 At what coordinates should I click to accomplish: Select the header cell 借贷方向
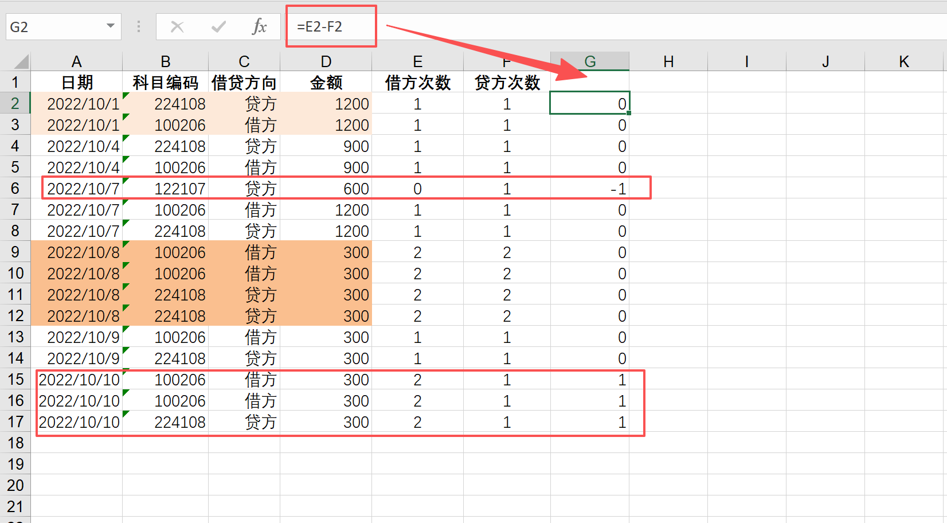[244, 82]
